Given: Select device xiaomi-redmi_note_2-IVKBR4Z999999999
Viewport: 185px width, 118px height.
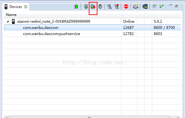Looking at the screenshot, I should [54, 22].
